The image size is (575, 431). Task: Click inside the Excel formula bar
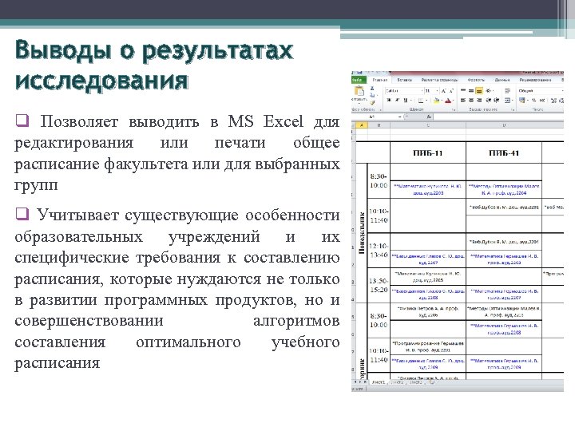coord(498,117)
